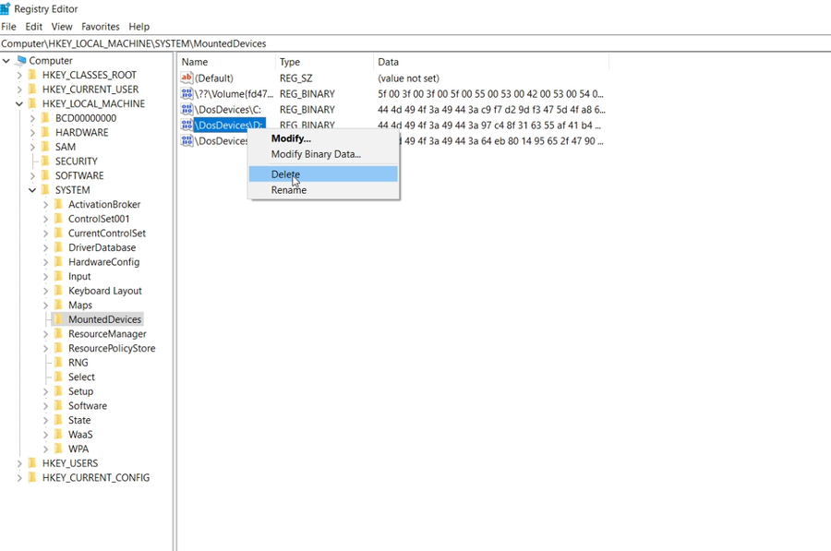Select the DriverDatabase key
This screenshot has height=551, width=831.
pos(102,247)
